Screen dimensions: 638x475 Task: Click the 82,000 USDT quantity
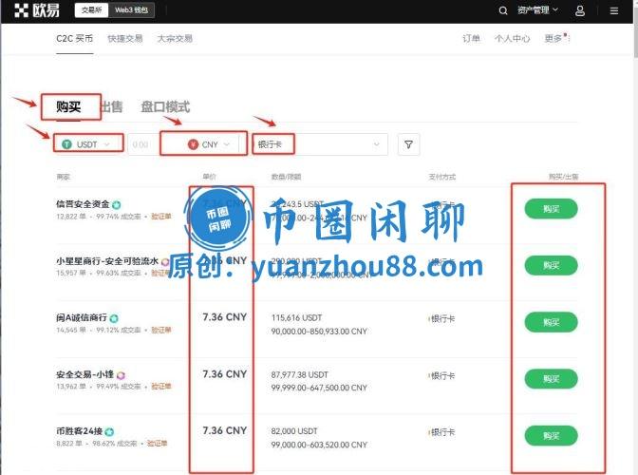[294, 431]
